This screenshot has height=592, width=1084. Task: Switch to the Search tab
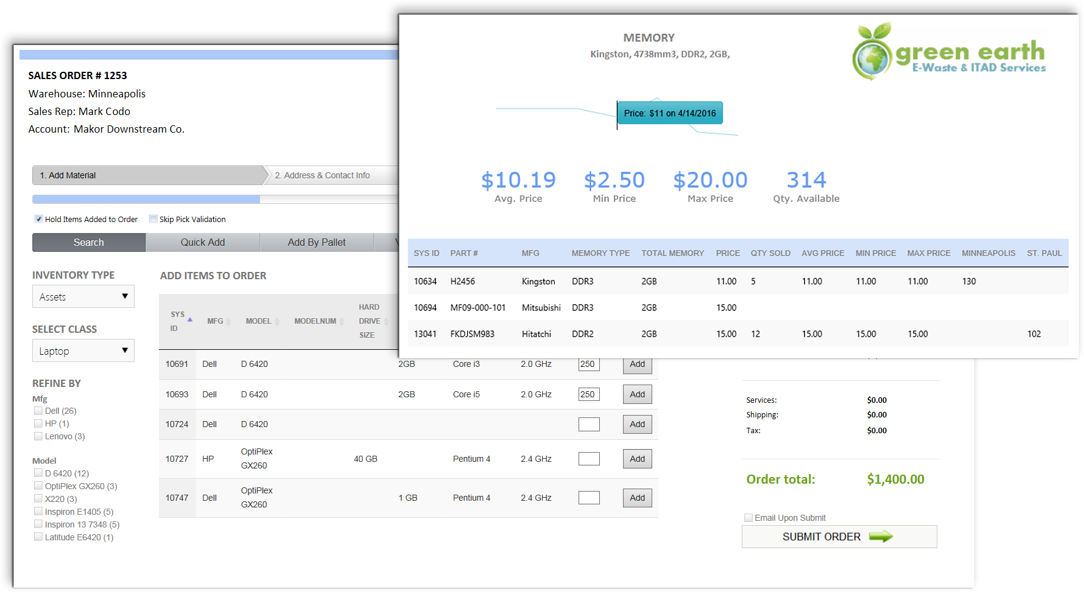pyautogui.click(x=89, y=242)
